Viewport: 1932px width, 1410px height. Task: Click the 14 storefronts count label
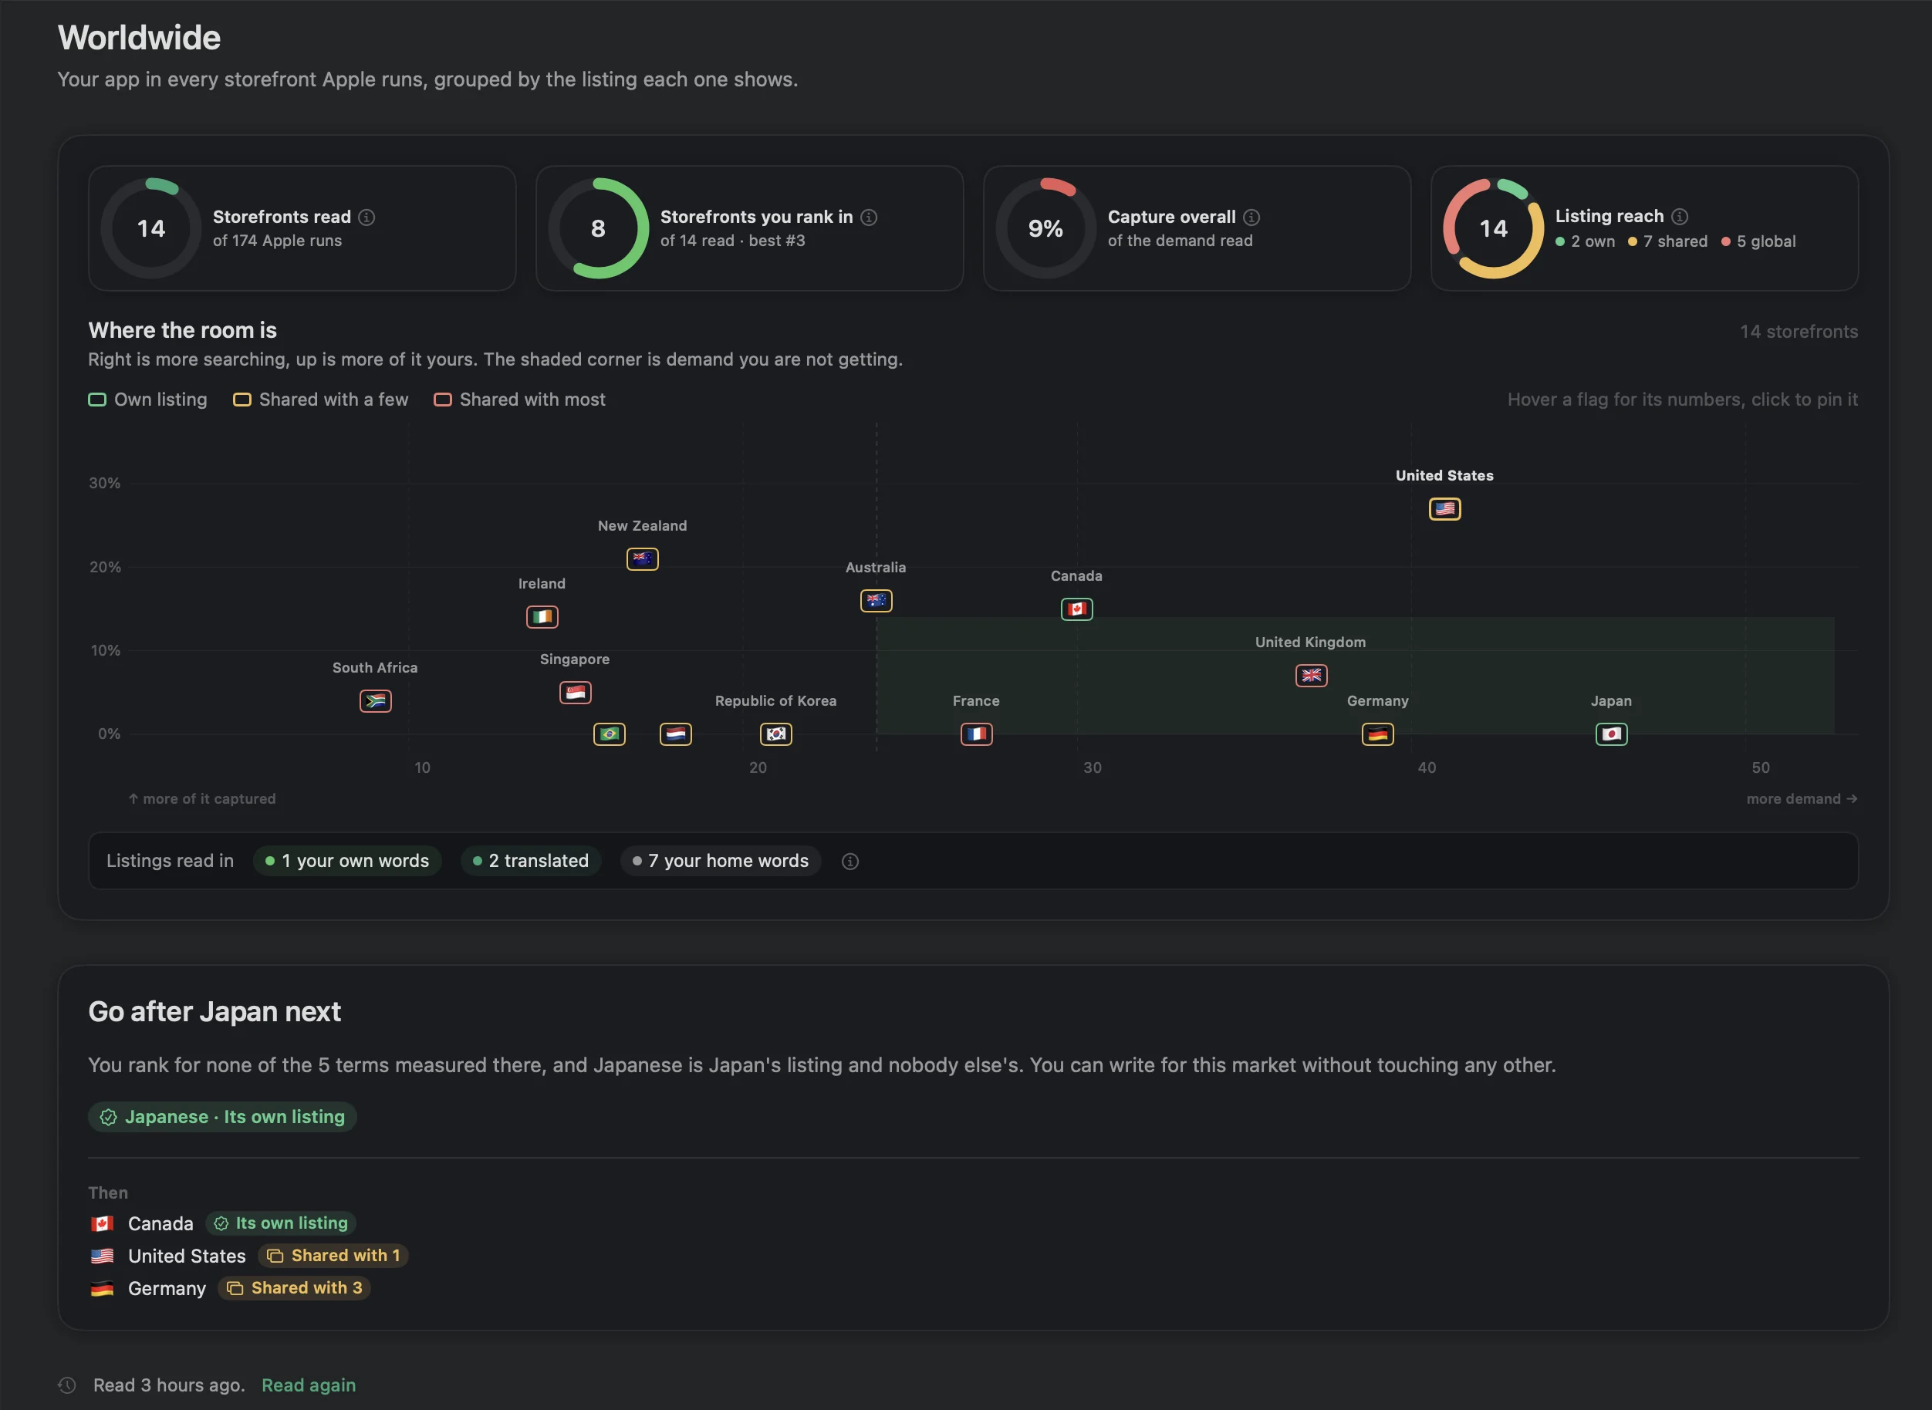pyautogui.click(x=1799, y=331)
